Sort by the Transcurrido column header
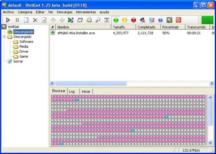 click(197, 27)
